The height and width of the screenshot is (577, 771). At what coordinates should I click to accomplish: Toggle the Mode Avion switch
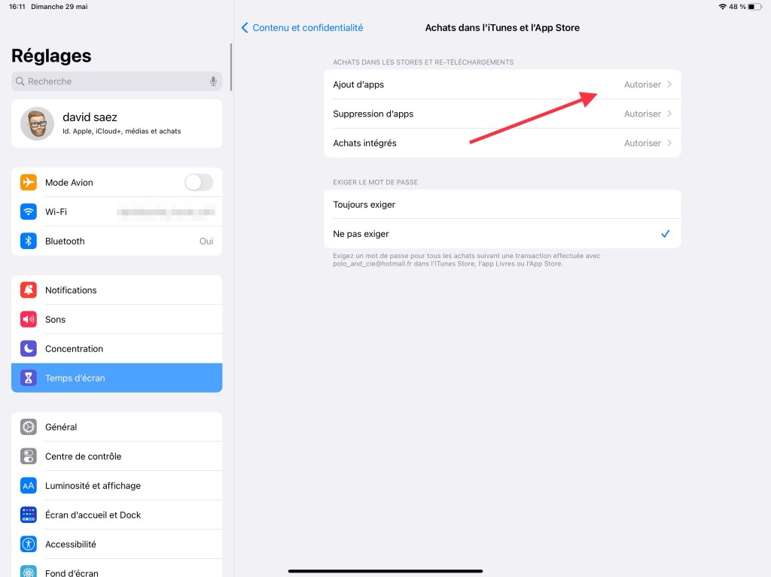coord(199,183)
